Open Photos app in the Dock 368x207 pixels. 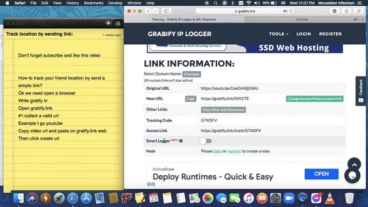tap(208, 198)
